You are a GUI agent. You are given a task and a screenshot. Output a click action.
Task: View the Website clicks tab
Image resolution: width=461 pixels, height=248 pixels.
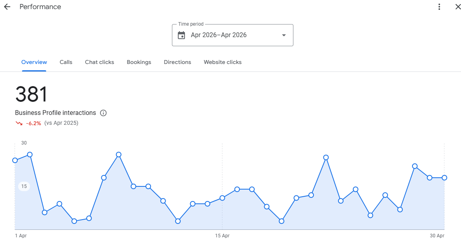(x=222, y=62)
